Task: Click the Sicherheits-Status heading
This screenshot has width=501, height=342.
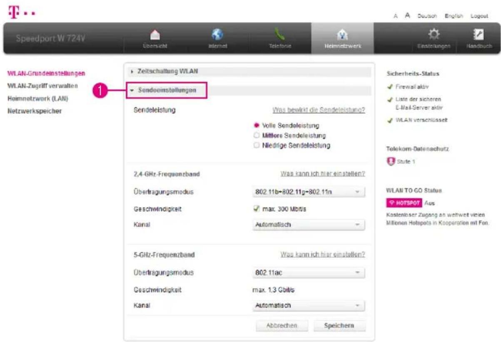Action: pos(413,74)
